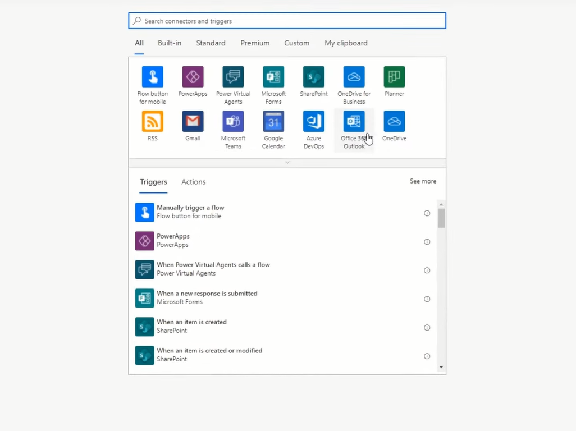The height and width of the screenshot is (431, 576).
Task: Expand the connectors list chevron
Action: tap(287, 162)
